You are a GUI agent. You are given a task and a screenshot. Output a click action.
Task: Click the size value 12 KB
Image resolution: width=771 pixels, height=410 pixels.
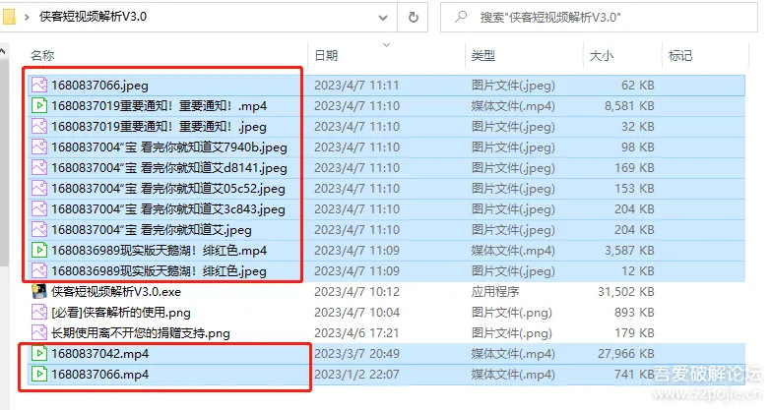(x=638, y=271)
